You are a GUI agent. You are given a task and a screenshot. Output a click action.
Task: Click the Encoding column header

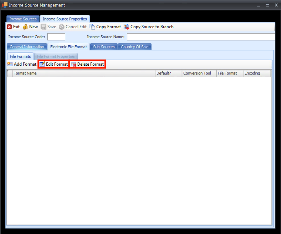(x=256, y=73)
